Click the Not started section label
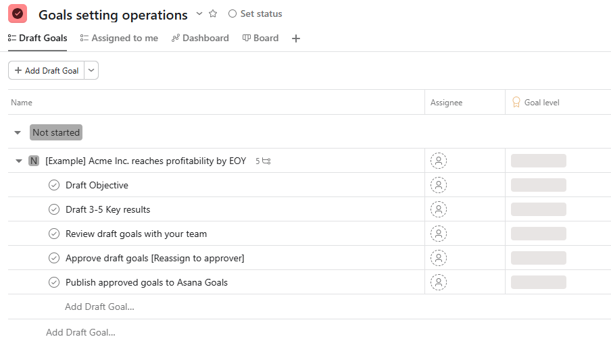Image resolution: width=611 pixels, height=343 pixels. click(x=56, y=132)
